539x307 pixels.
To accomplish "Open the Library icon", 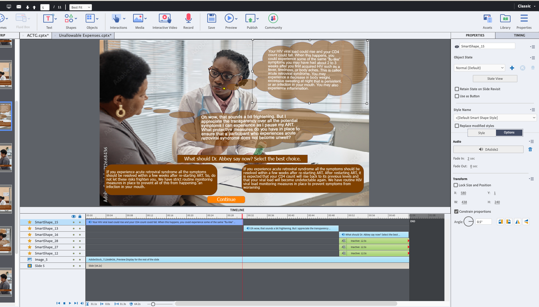I will (x=505, y=19).
